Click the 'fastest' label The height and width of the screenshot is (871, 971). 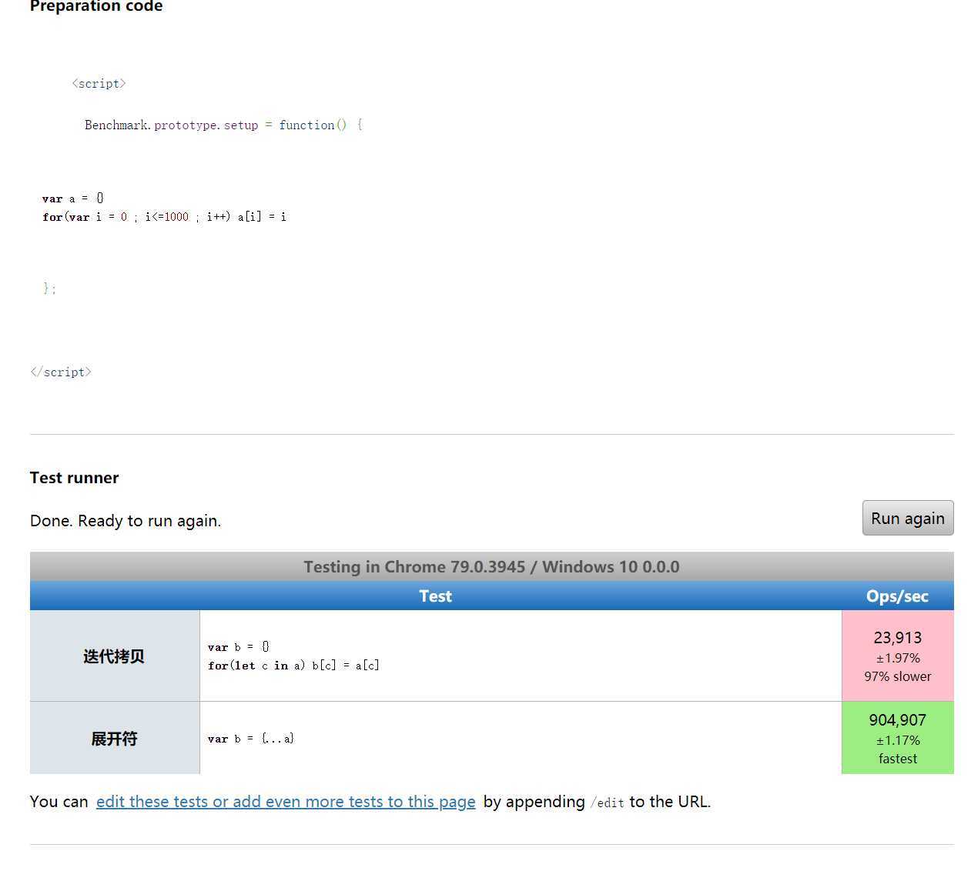[x=898, y=759]
